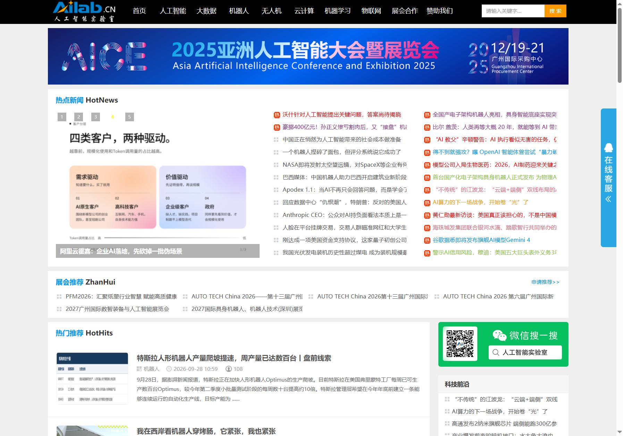Click the 2025亚洲人工智能大会 banner
This screenshot has height=436, width=623.
tap(308, 56)
